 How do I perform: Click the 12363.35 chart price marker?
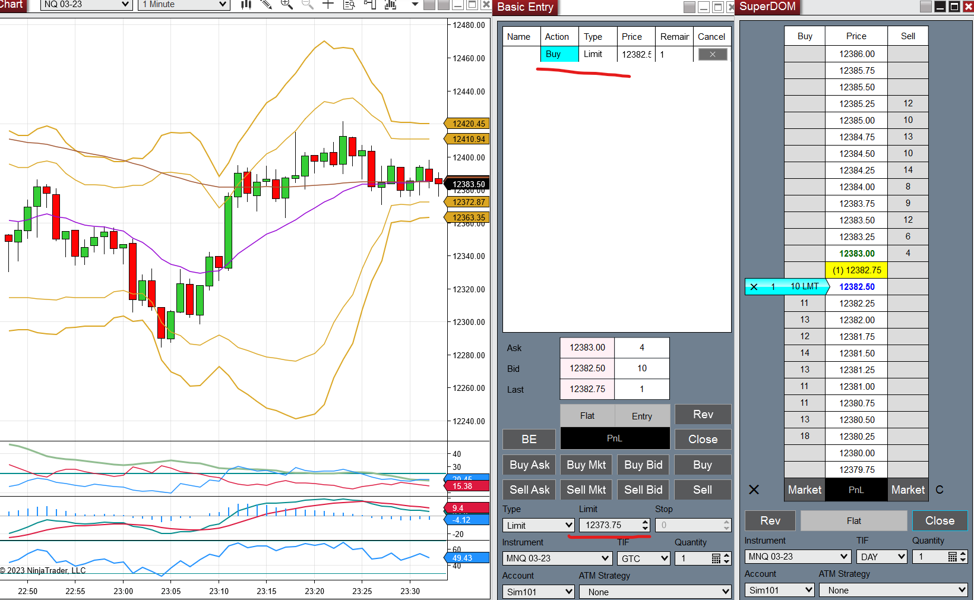click(467, 217)
